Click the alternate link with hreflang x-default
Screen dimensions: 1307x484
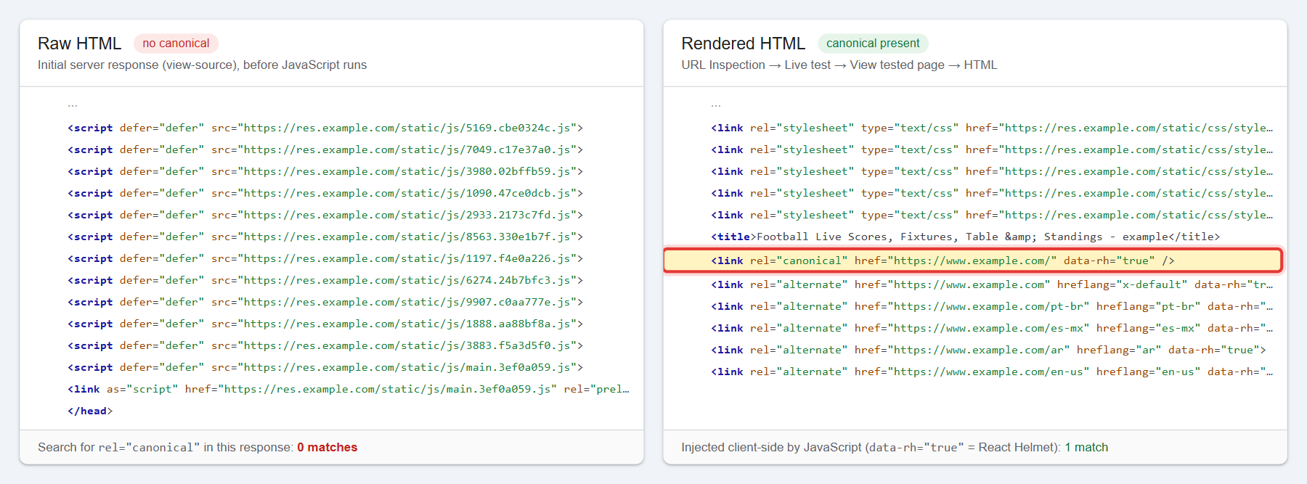pos(992,284)
